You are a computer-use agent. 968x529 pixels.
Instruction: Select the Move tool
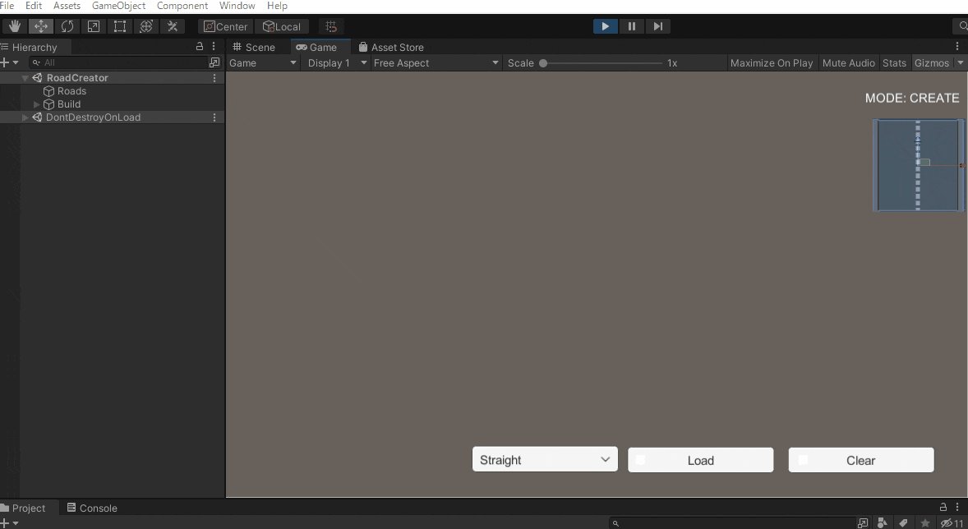40,25
